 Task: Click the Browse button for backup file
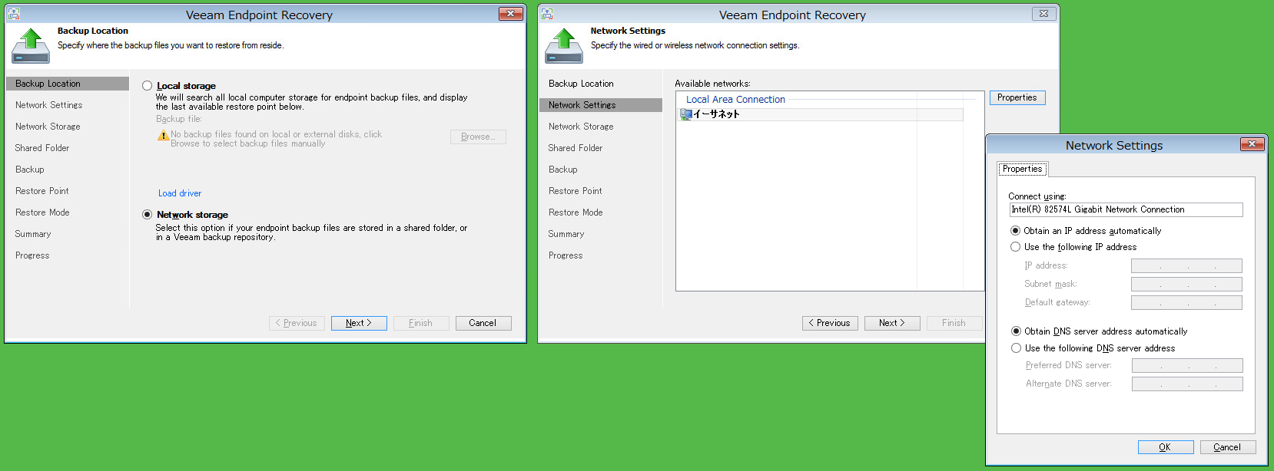(478, 137)
